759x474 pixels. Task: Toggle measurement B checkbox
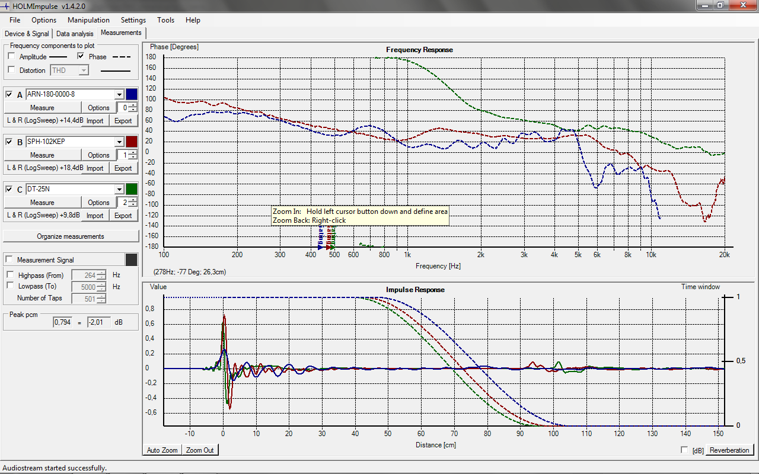[9, 142]
